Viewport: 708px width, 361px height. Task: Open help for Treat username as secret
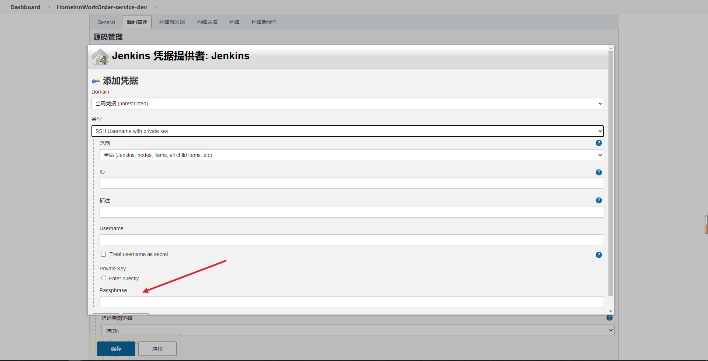[x=599, y=255]
